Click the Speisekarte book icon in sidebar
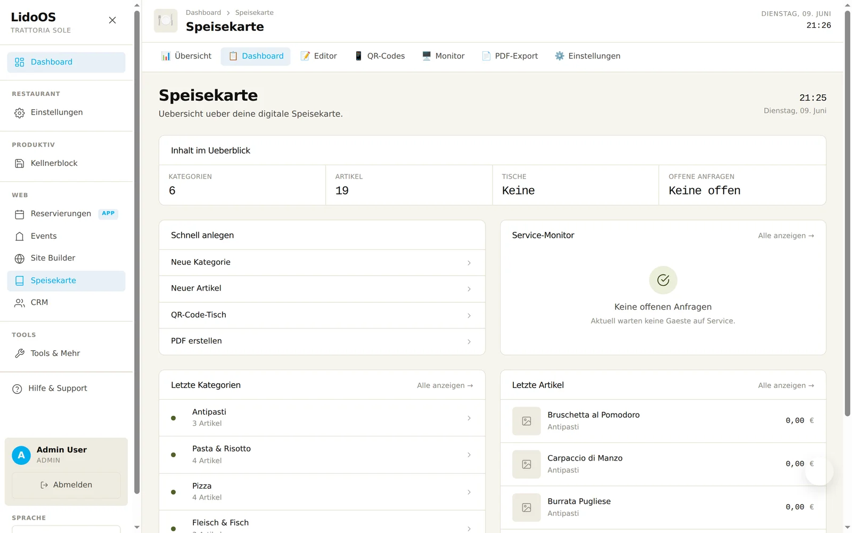 click(x=20, y=281)
